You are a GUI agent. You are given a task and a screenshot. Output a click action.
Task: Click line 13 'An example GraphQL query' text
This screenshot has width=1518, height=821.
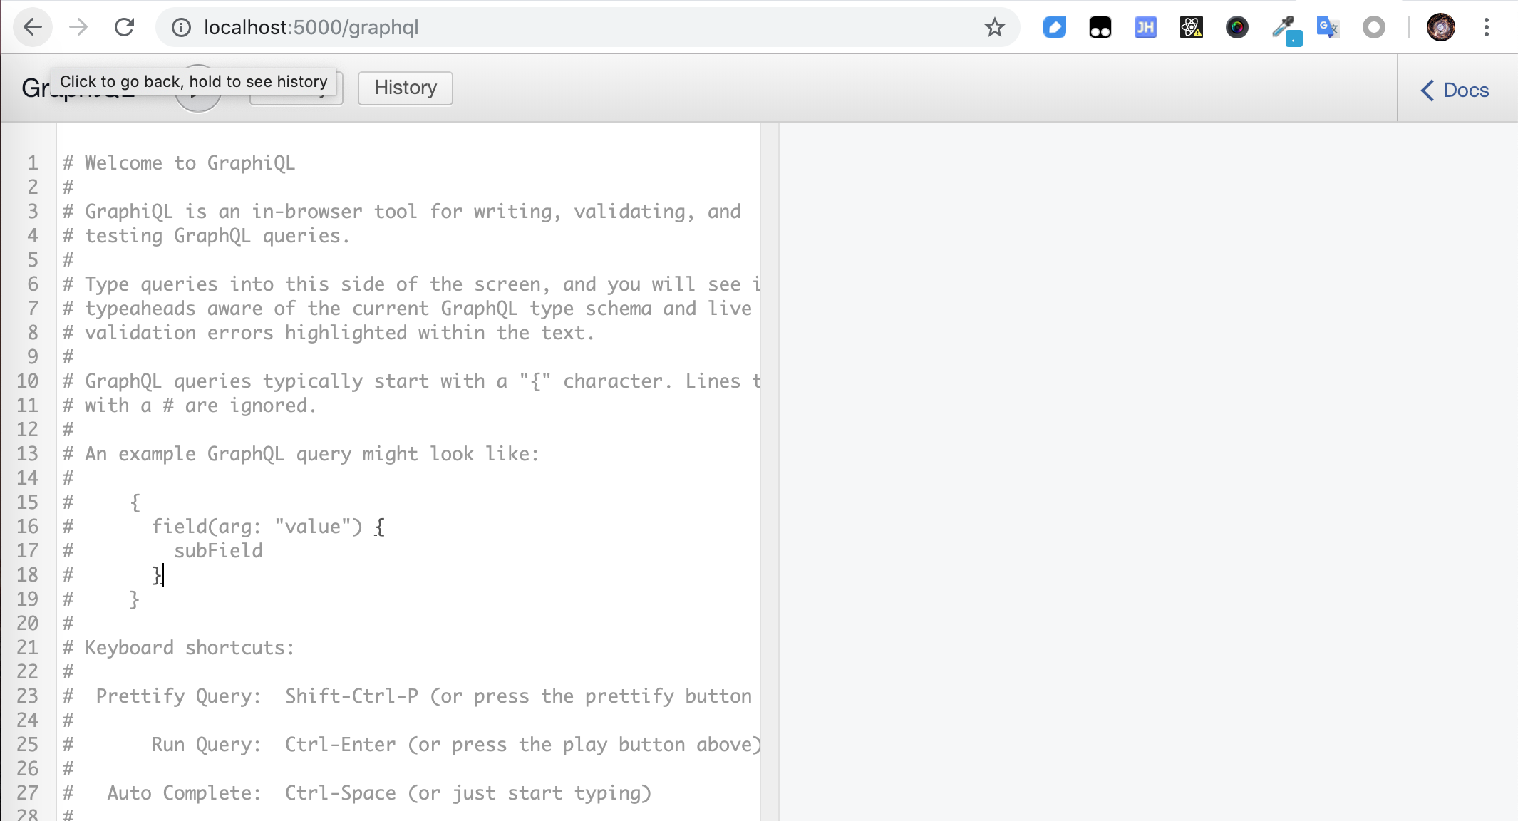218,454
